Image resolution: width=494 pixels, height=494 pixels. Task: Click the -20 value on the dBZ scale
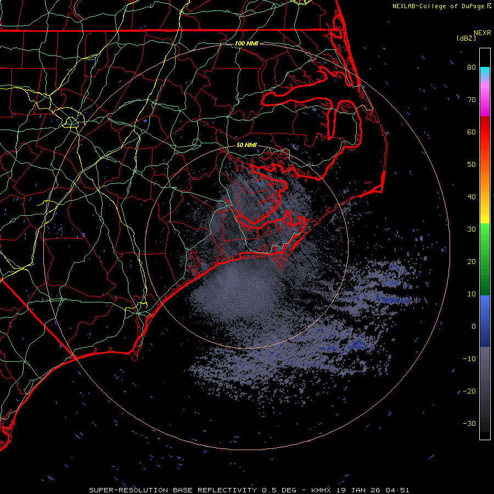pos(469,391)
